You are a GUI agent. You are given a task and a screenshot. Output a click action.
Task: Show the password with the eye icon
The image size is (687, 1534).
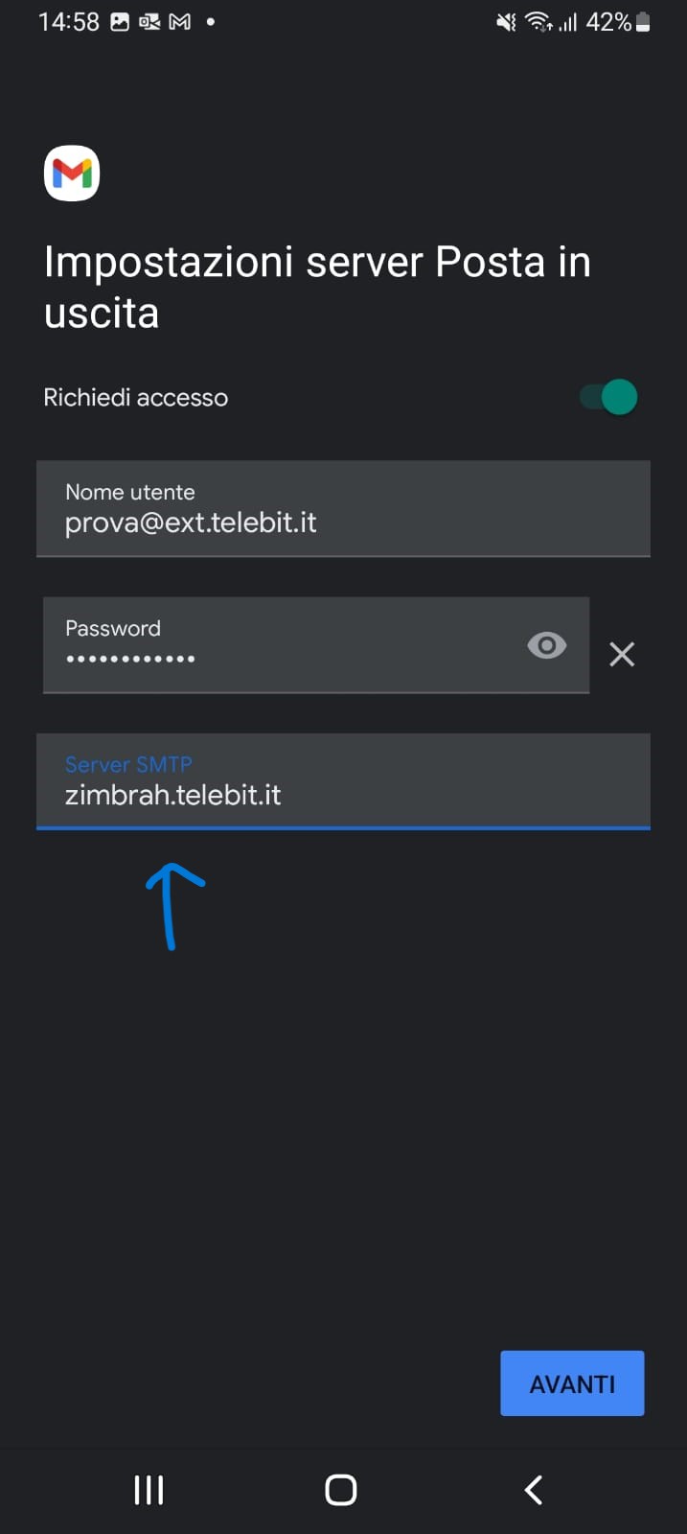546,645
